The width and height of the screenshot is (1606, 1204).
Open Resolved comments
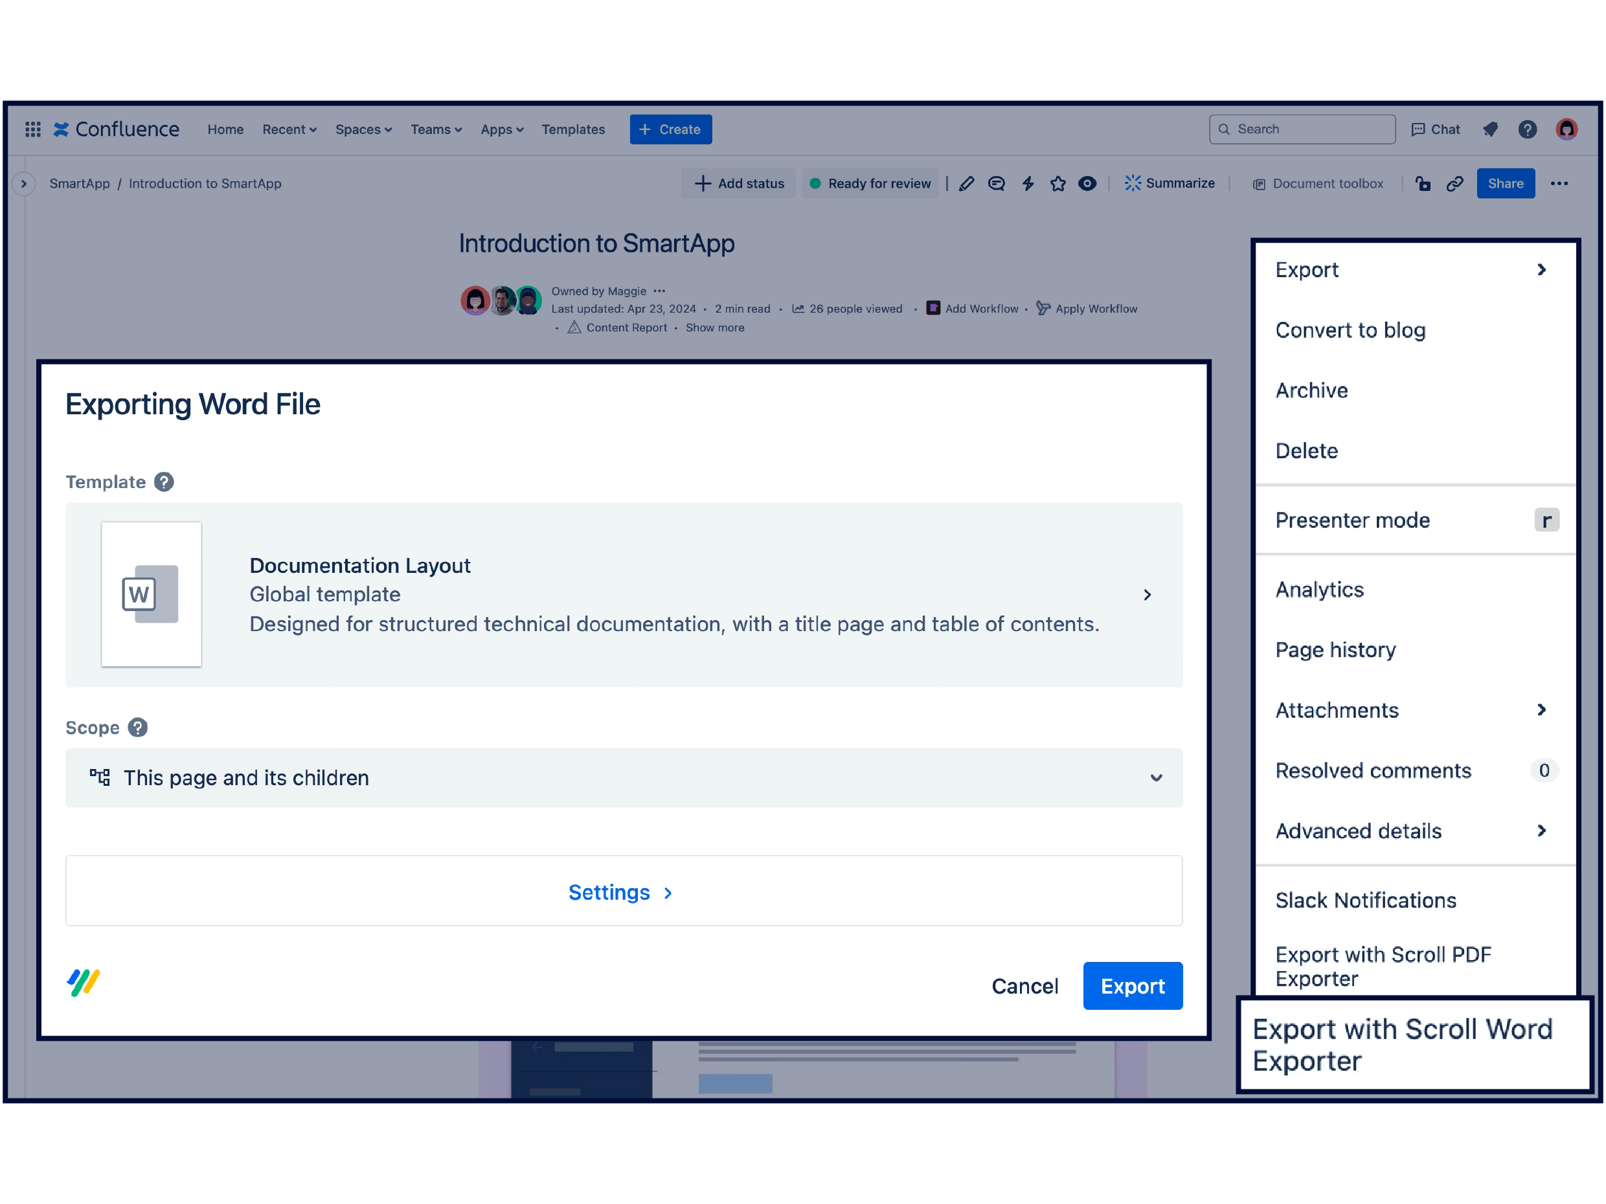pyautogui.click(x=1416, y=770)
